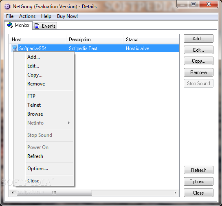Viewport: 222px width, 206px height.
Task: Click the Close button at bottom right
Action: click(x=198, y=193)
